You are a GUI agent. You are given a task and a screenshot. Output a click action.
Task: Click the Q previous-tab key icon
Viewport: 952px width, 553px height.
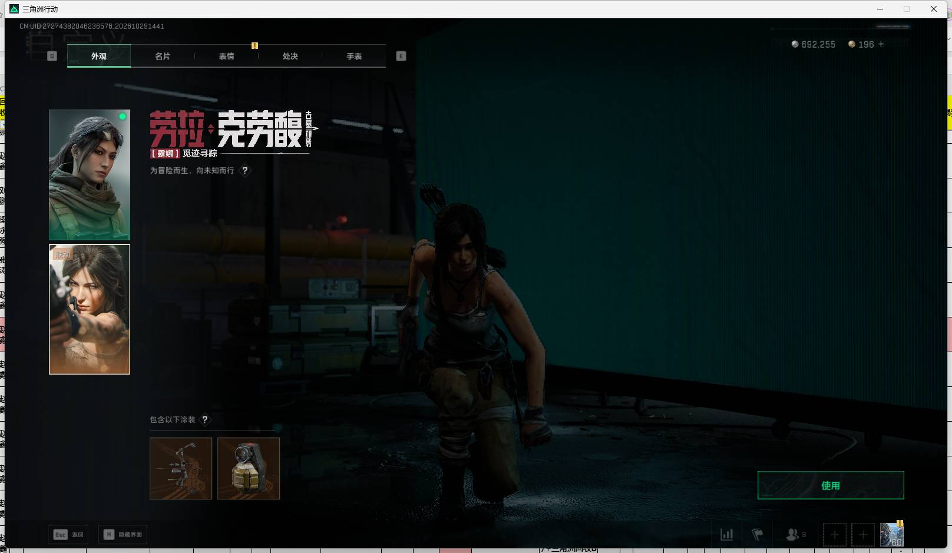[x=52, y=56]
